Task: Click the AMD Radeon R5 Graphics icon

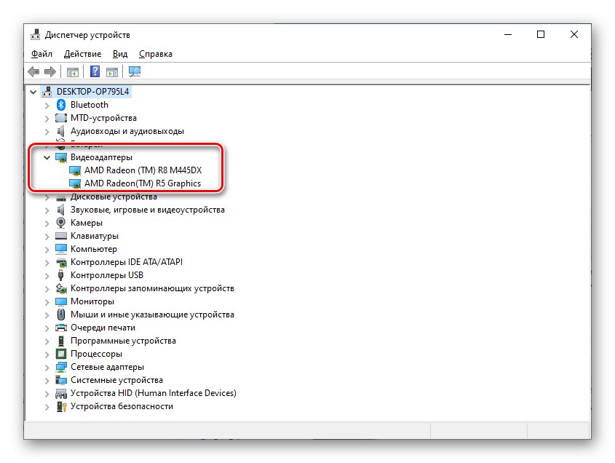Action: 75,183
